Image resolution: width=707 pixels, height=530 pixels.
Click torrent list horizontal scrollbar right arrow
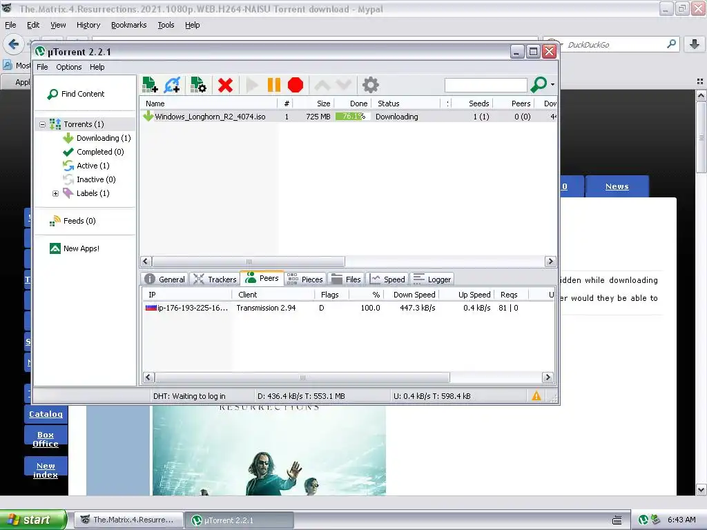tap(550, 262)
